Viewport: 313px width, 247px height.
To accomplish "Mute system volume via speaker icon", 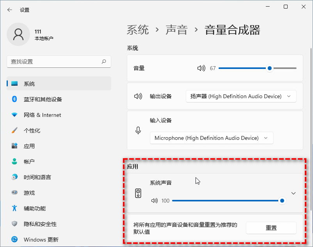I will pos(201,68).
